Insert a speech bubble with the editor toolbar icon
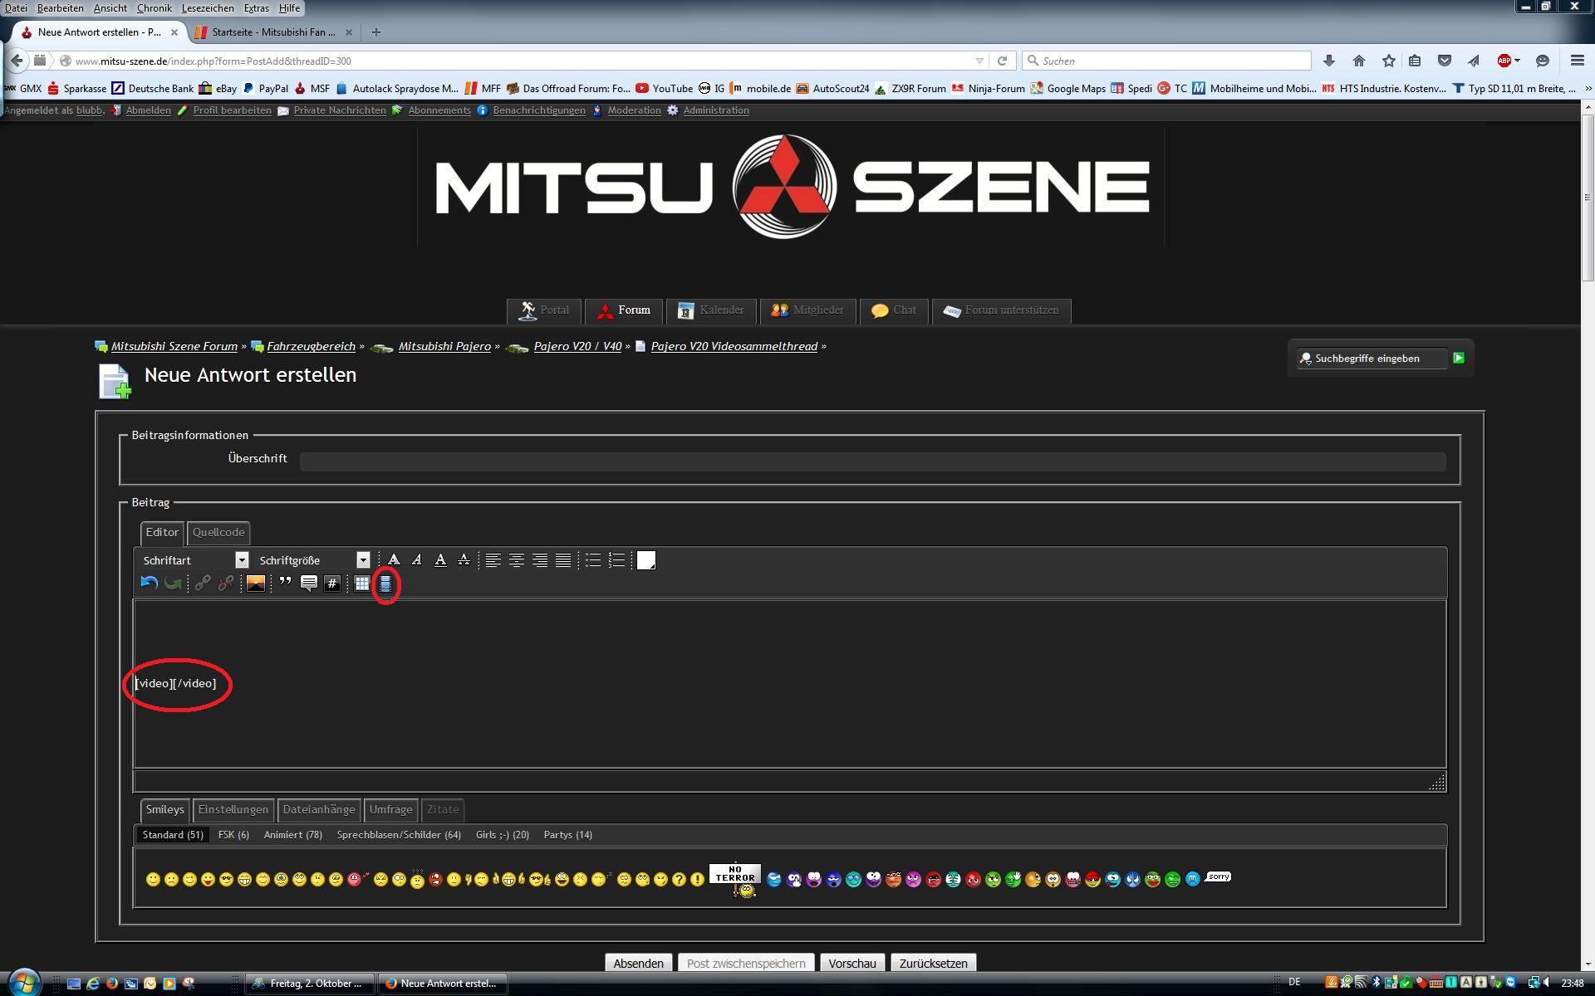Viewport: 1595px width, 996px height. [308, 583]
